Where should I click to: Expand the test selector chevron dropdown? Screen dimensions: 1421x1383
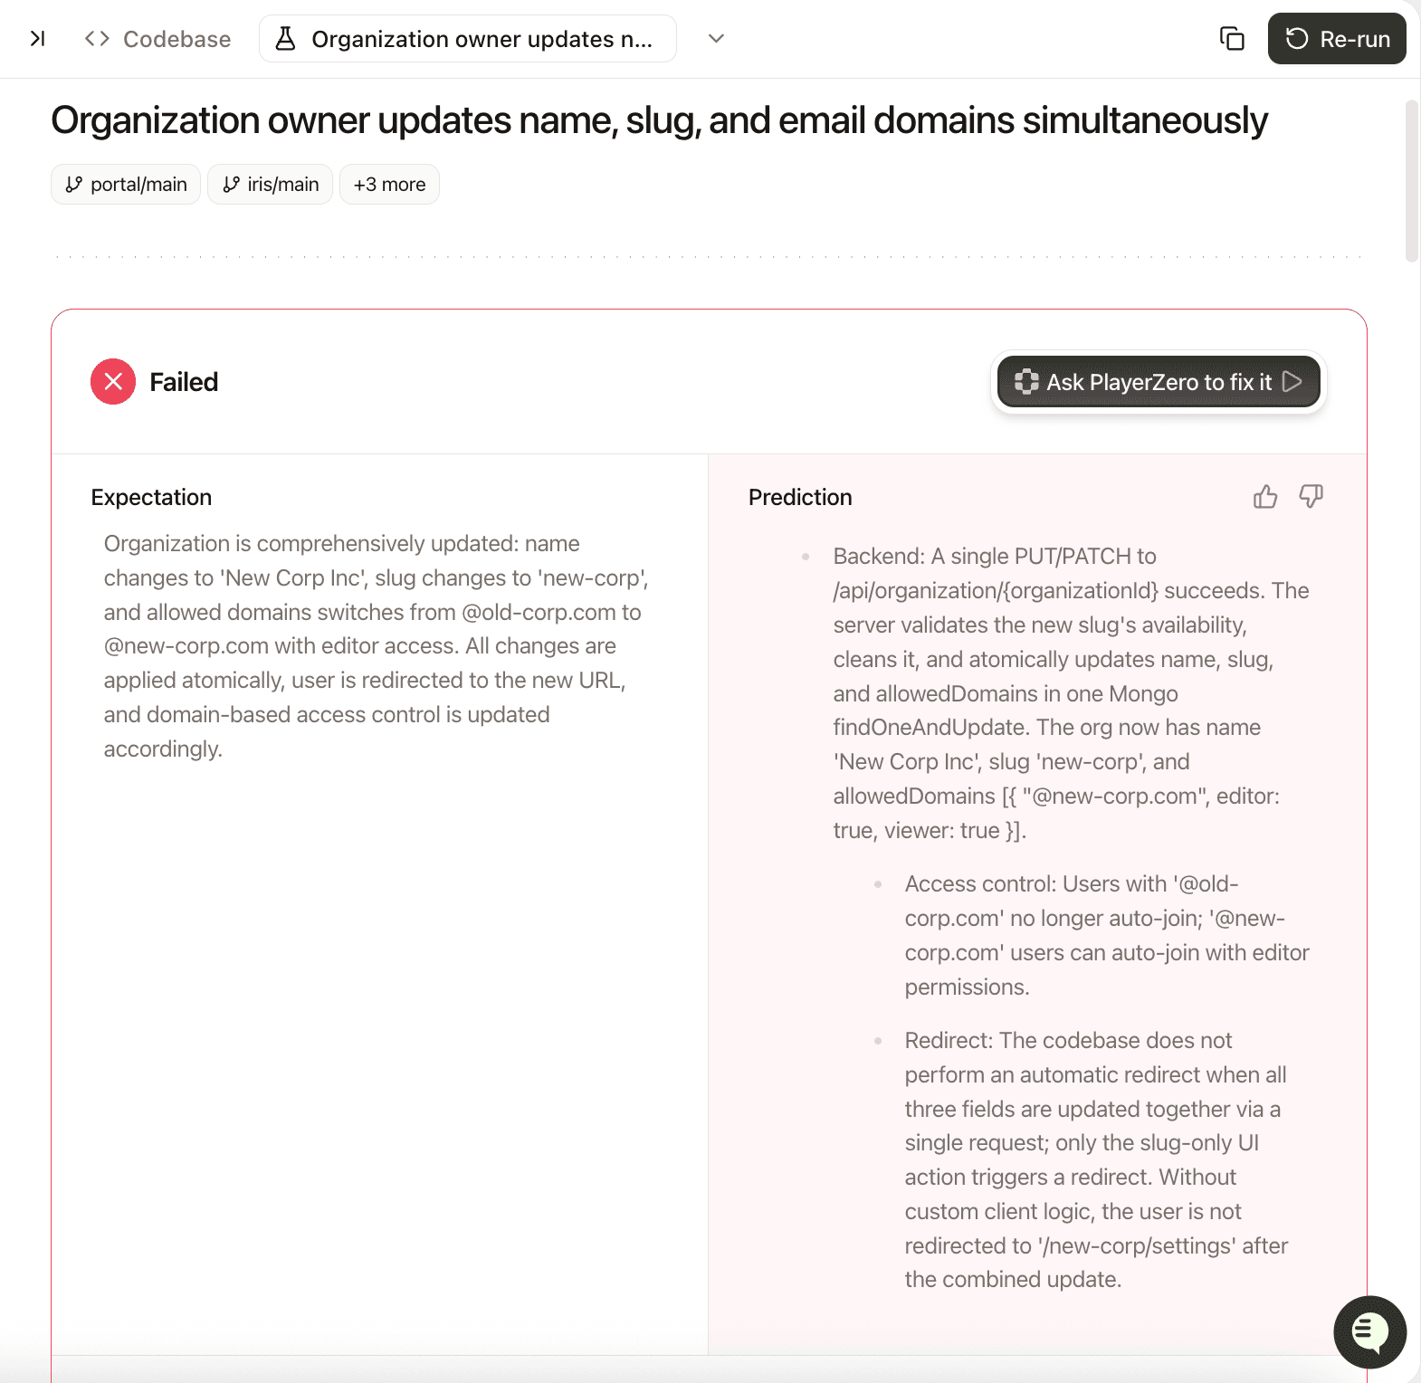click(716, 39)
